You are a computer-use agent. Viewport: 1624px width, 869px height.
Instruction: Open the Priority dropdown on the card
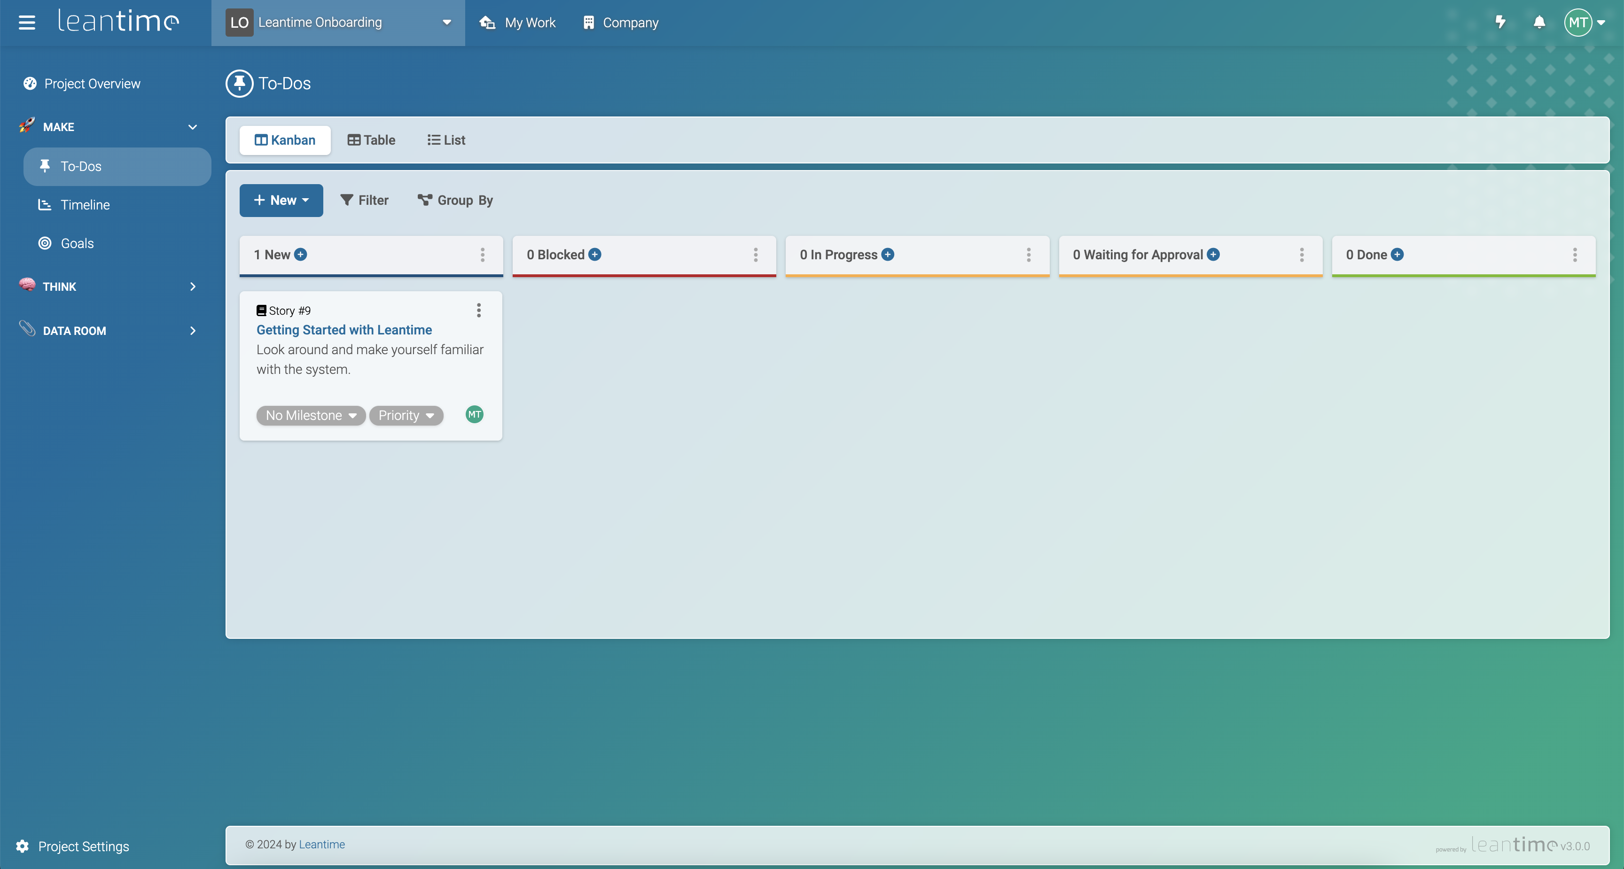tap(406, 415)
